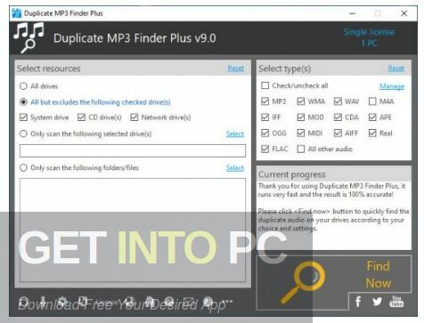Open the YouTube icon

point(396,302)
